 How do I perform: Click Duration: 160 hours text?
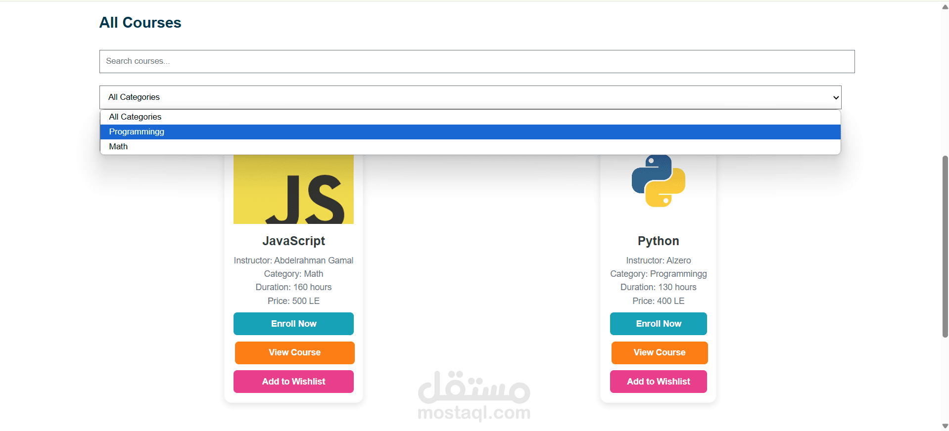point(293,287)
